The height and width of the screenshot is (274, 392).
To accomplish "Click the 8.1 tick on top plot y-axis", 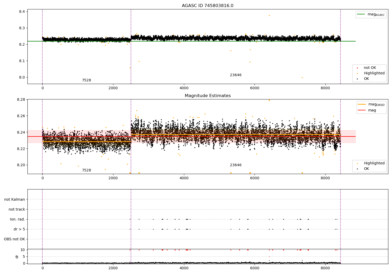I will (22, 61).
